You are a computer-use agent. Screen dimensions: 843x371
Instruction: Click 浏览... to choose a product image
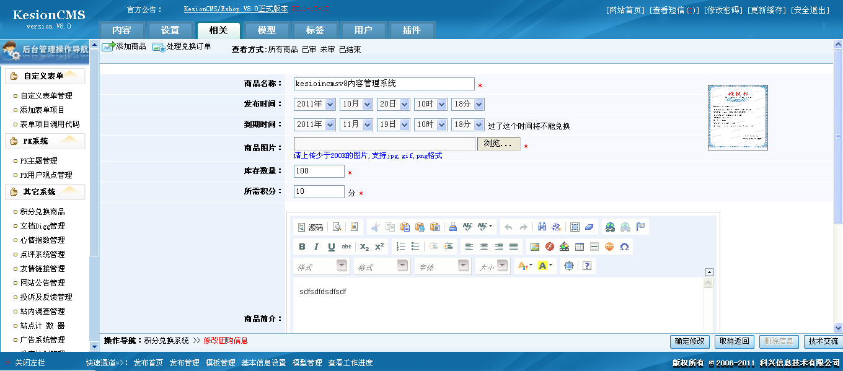point(498,143)
